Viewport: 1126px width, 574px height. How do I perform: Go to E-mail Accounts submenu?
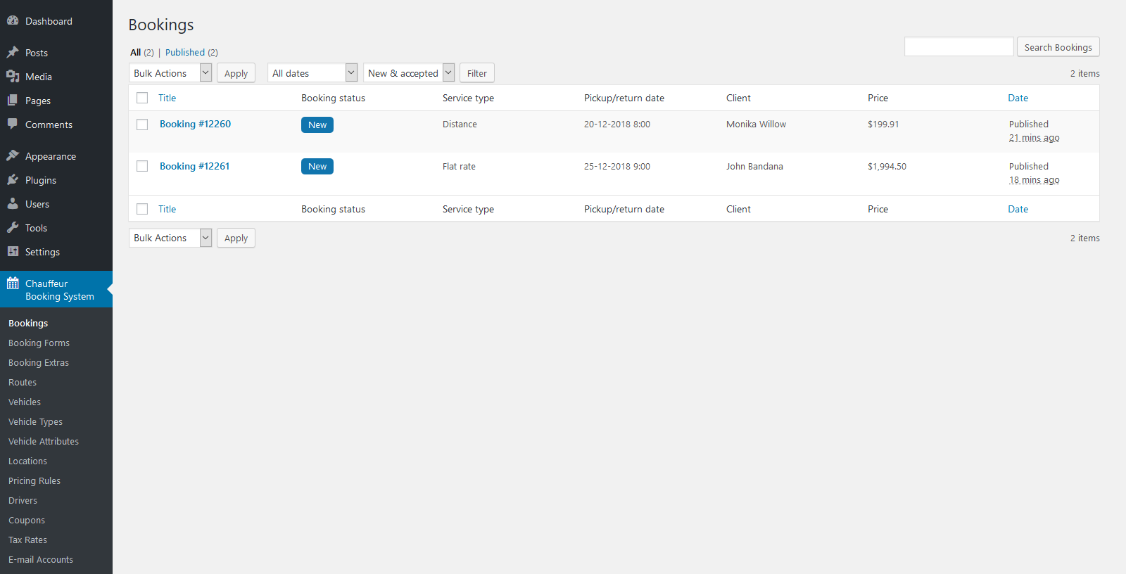(41, 559)
